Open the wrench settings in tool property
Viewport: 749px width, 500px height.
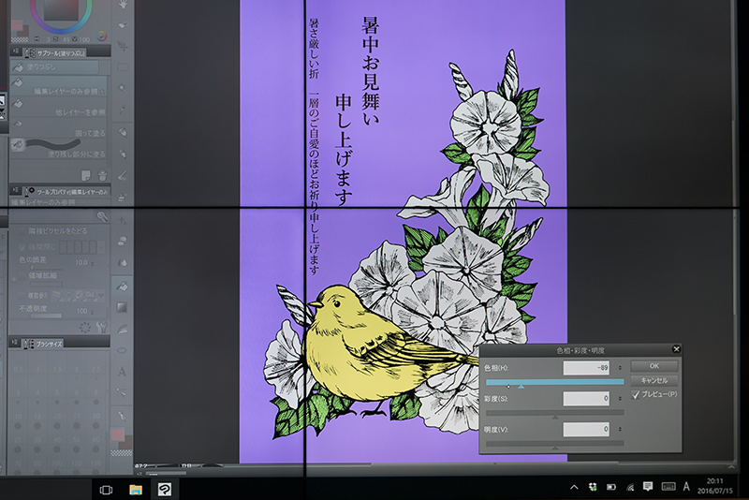coord(101,327)
